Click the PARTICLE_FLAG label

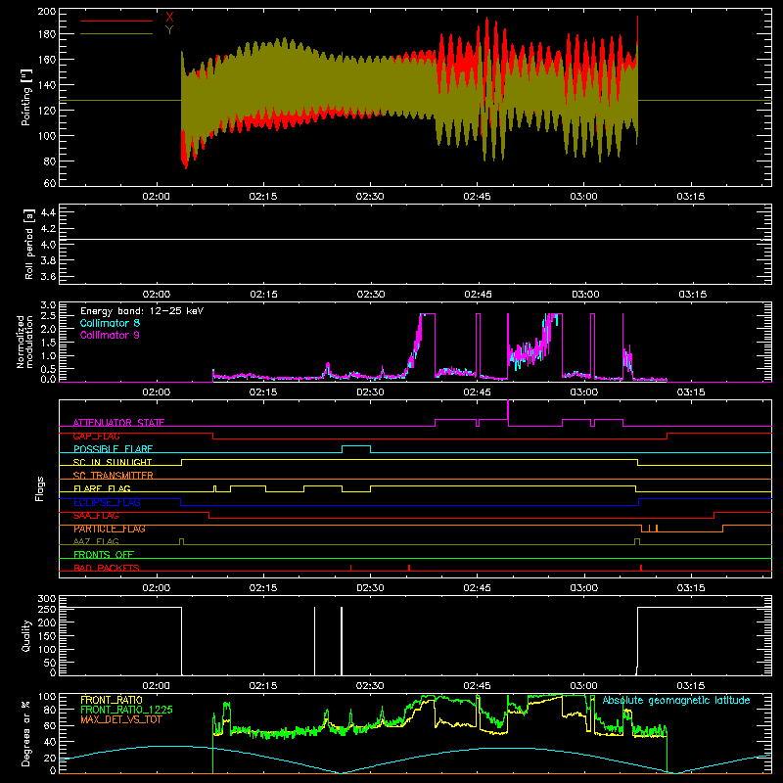pos(110,529)
